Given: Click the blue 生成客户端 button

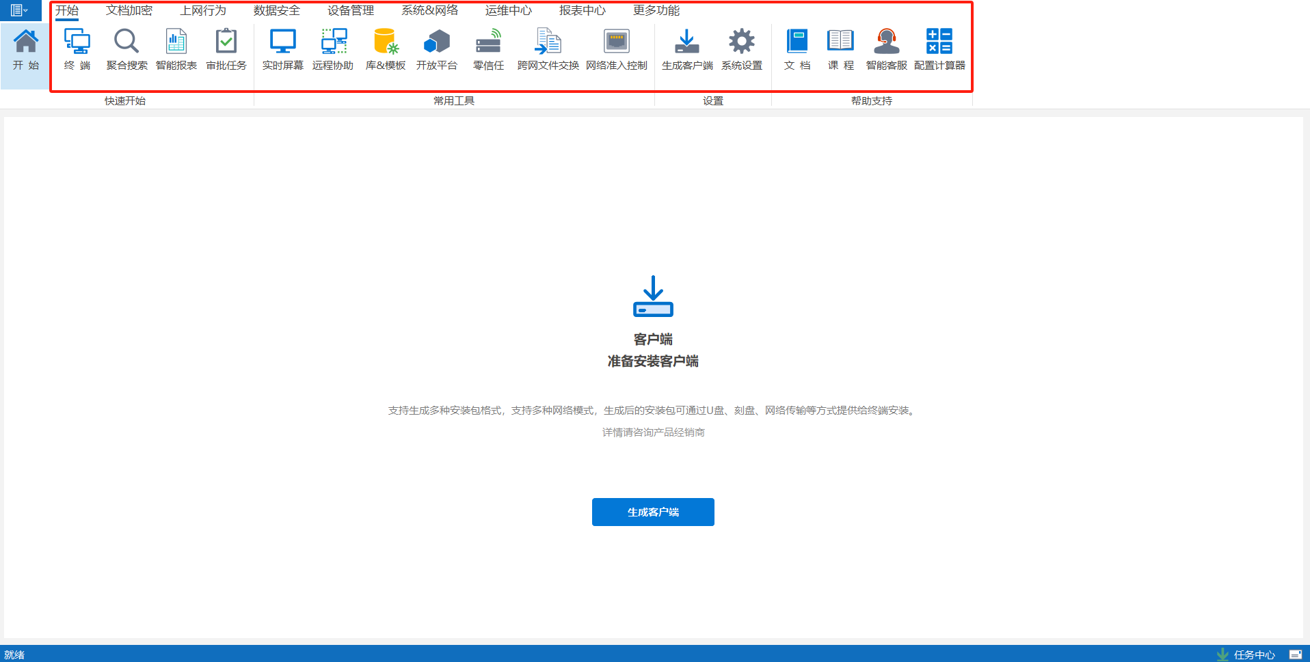Looking at the screenshot, I should [653, 512].
